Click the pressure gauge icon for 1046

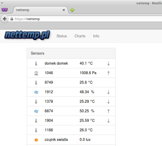pos(36,73)
